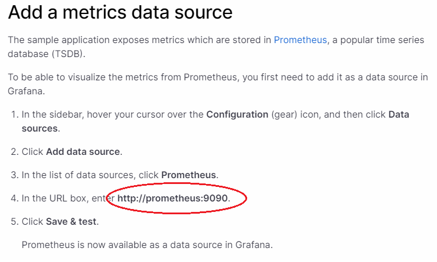Click the list number 5 marker
The height and width of the screenshot is (262, 437).
tap(15, 222)
